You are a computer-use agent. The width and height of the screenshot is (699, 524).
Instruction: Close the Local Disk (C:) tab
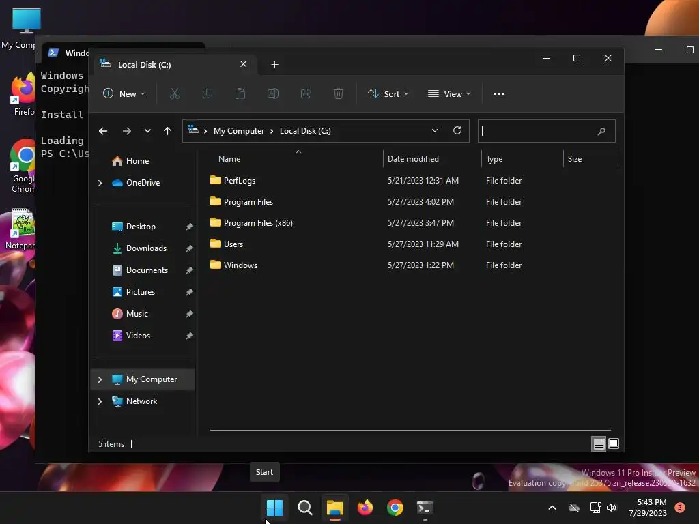click(x=244, y=64)
